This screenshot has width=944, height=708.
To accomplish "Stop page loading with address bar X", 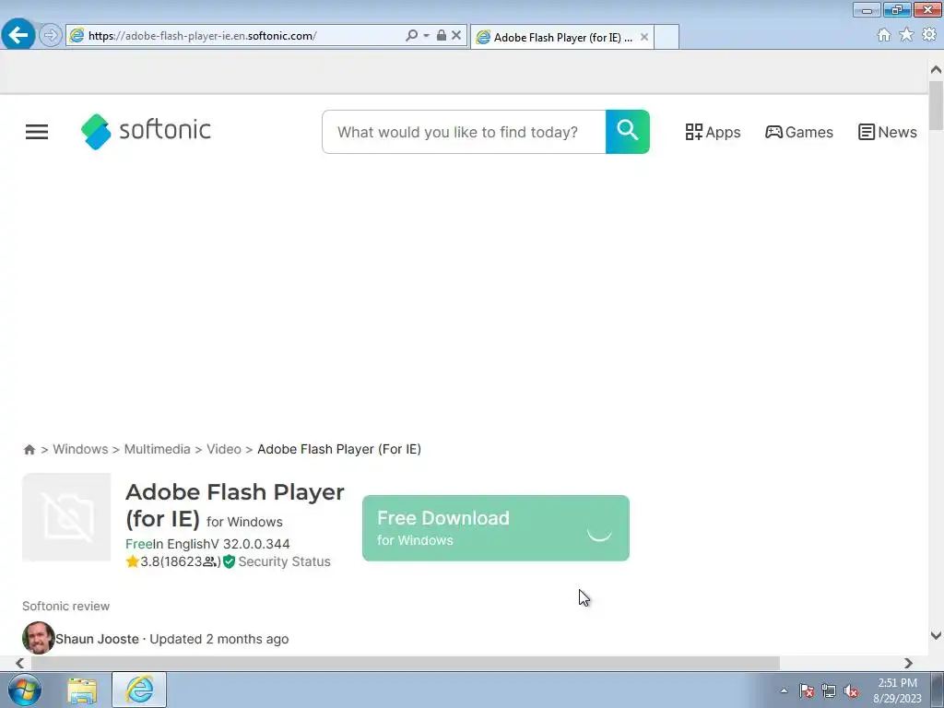I will pyautogui.click(x=456, y=36).
